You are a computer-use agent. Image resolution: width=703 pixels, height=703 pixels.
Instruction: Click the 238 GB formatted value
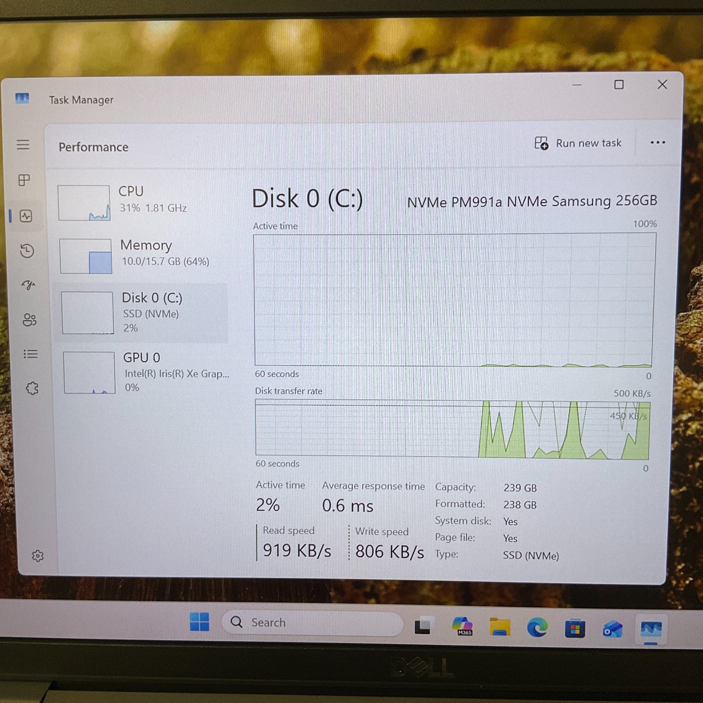pyautogui.click(x=520, y=505)
